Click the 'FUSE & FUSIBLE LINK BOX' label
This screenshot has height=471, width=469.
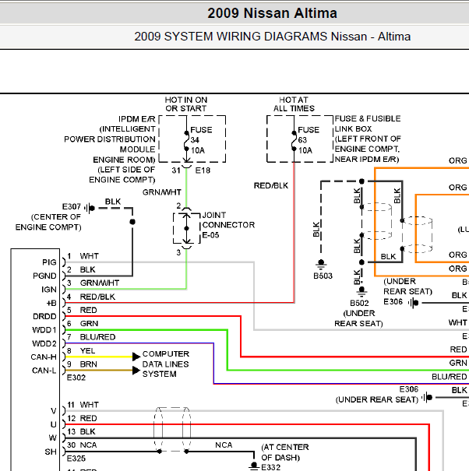click(368, 124)
